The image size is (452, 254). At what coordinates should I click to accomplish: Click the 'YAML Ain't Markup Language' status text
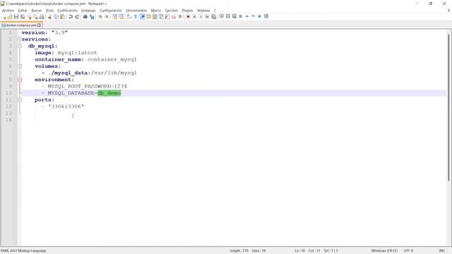(23, 251)
